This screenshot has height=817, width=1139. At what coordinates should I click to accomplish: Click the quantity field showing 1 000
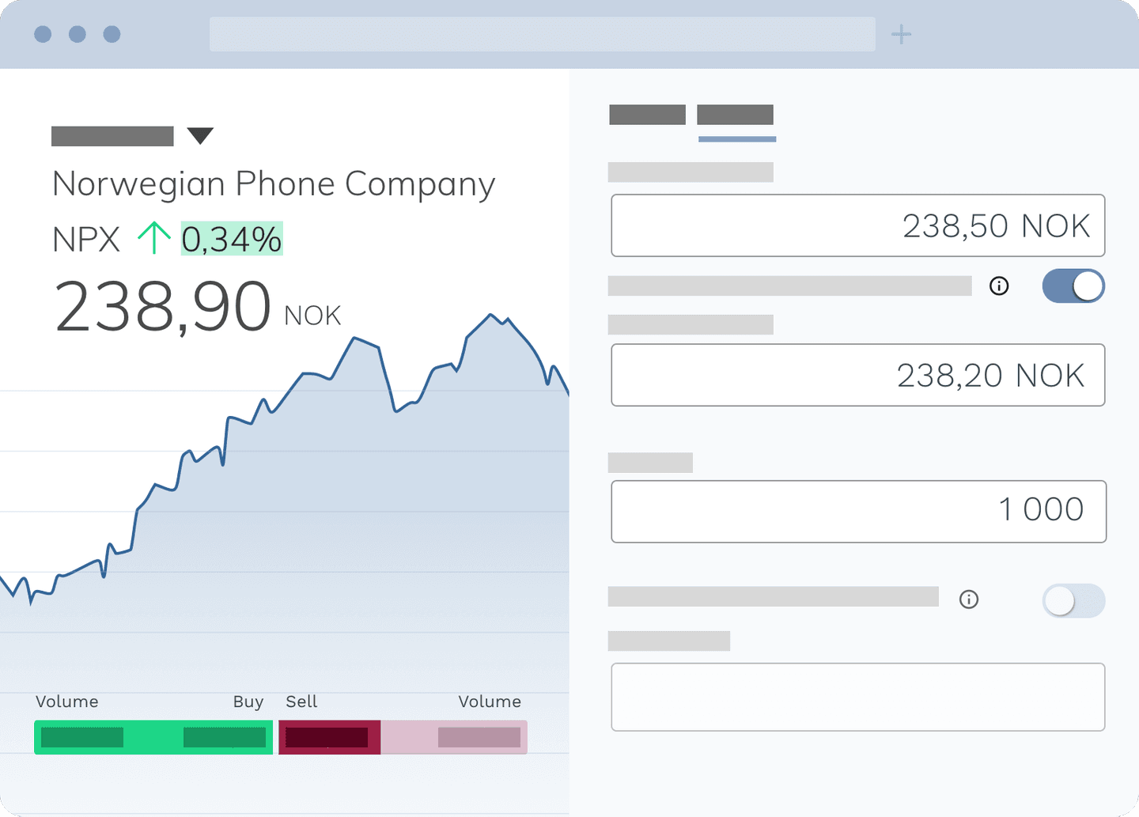point(858,512)
